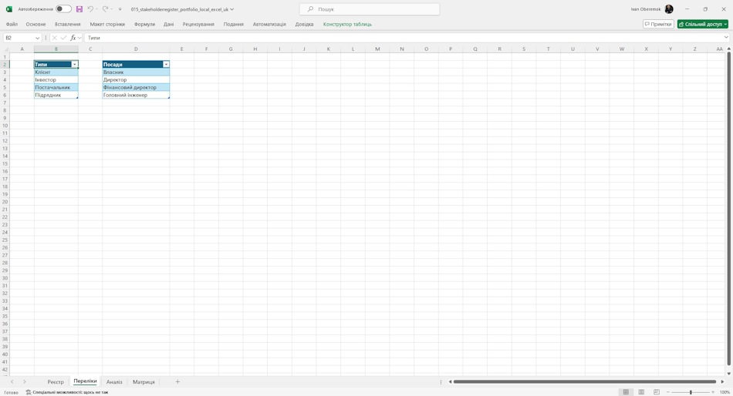
Task: Select the Фінансовий директор cell
Action: pos(136,87)
